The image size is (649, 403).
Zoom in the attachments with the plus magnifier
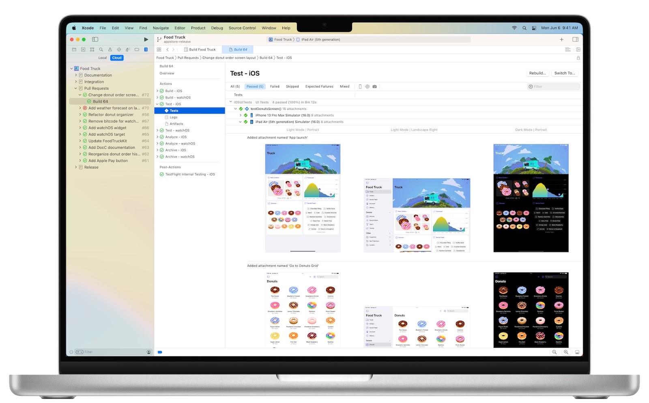(566, 352)
